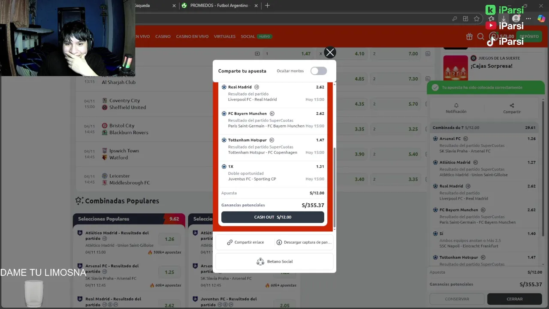Select odds 1.47 home win in top row

click(x=290, y=54)
